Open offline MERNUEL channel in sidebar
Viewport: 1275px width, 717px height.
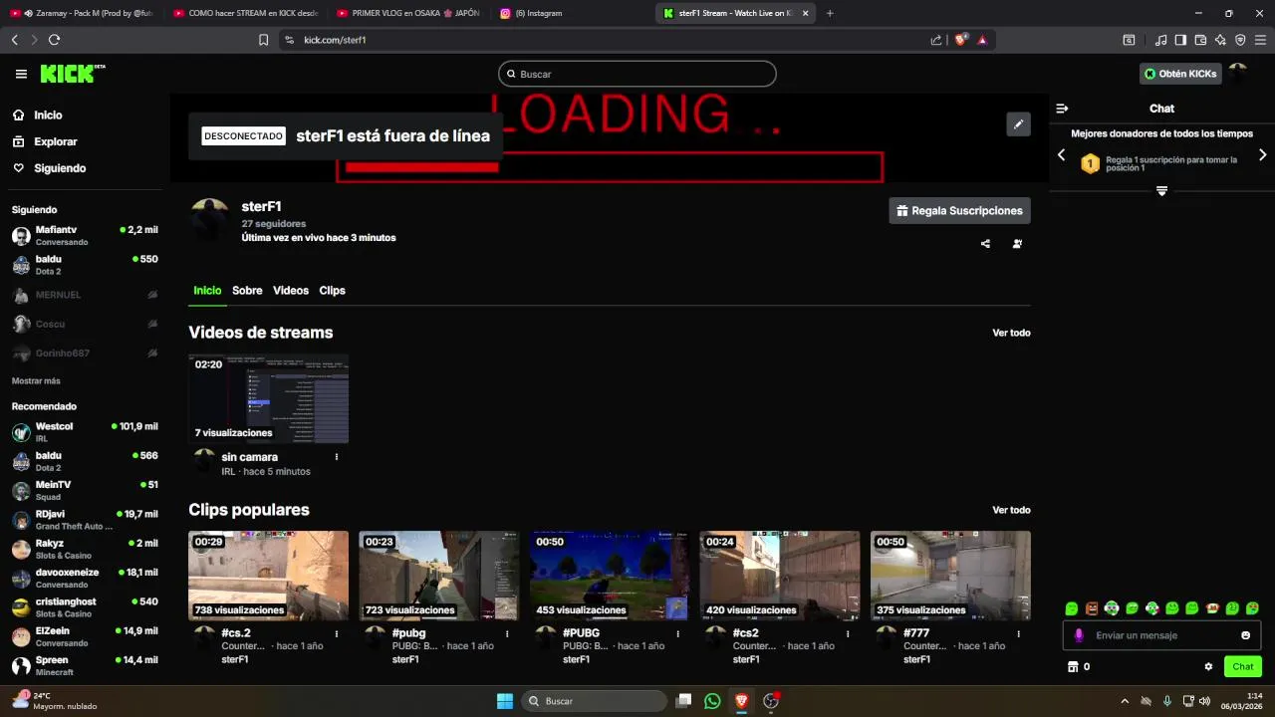[x=85, y=295]
